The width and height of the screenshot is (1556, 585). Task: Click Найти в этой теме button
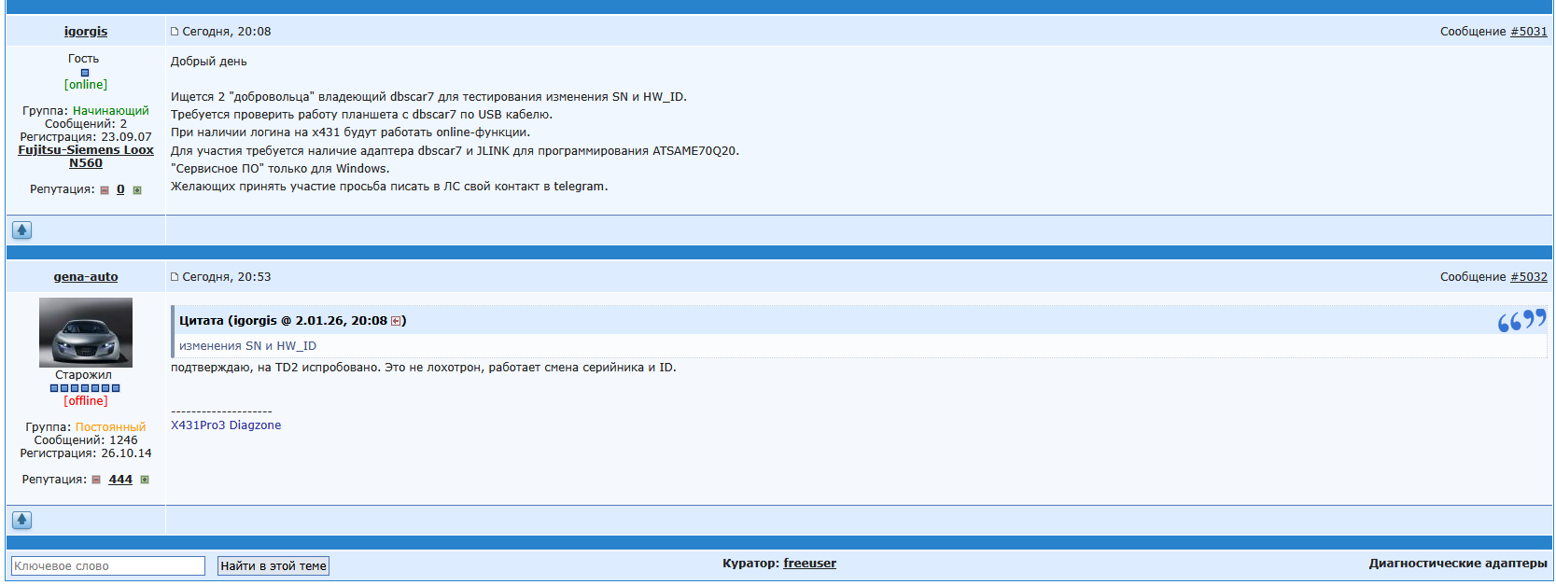click(273, 566)
